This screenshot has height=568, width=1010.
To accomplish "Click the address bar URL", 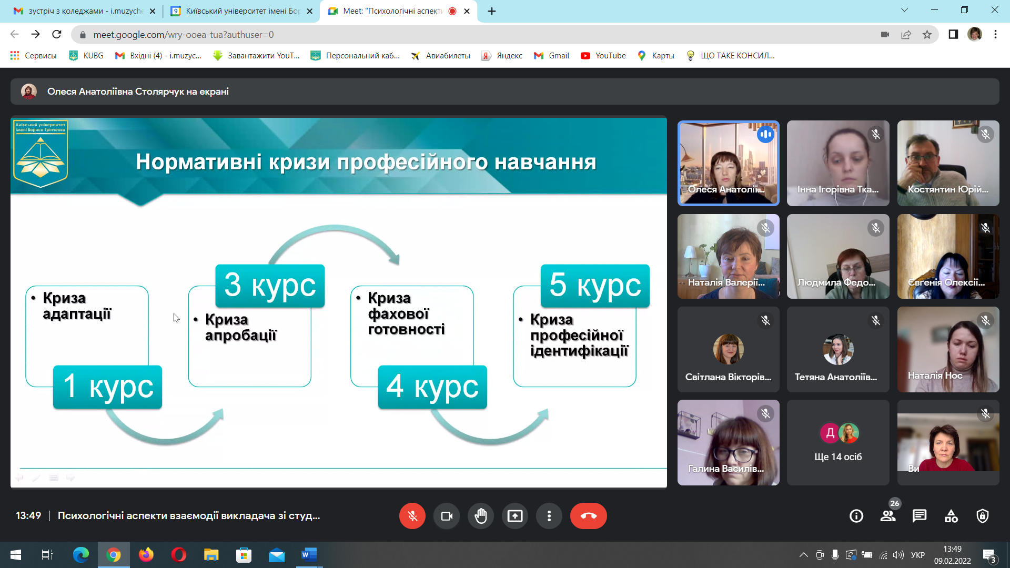I will pos(183,35).
